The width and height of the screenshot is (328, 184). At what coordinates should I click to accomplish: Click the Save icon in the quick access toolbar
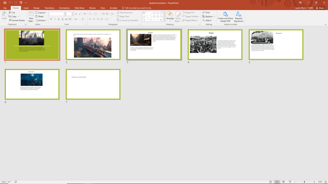pos(5,3)
